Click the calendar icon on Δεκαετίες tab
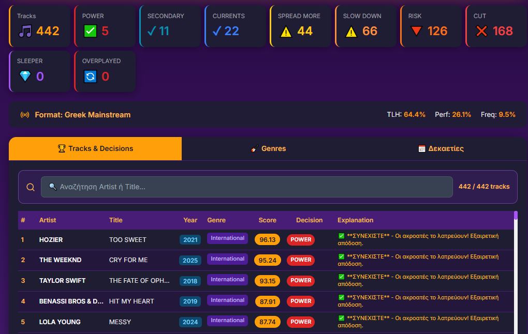This screenshot has width=528, height=334. point(421,148)
